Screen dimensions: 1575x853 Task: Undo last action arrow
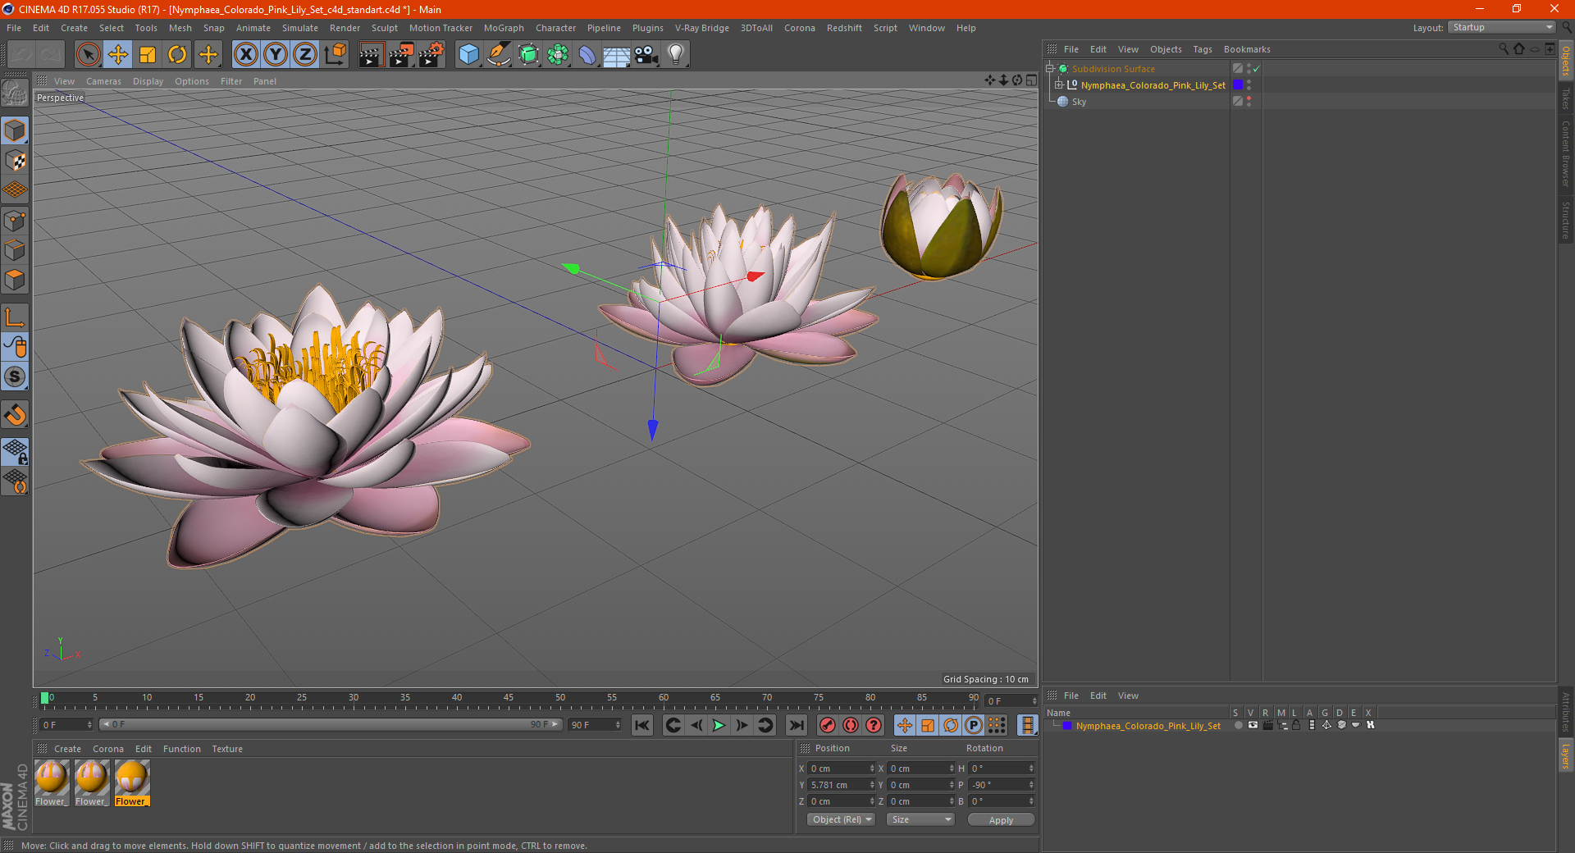click(21, 55)
